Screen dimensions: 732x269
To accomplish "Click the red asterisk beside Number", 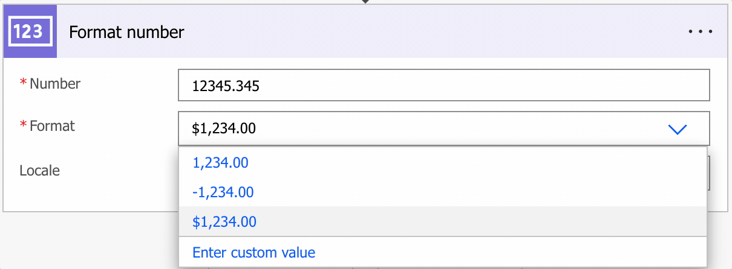I will coord(24,84).
